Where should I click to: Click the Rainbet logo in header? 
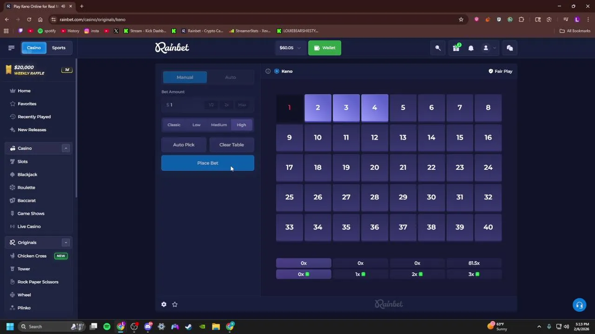172,47
